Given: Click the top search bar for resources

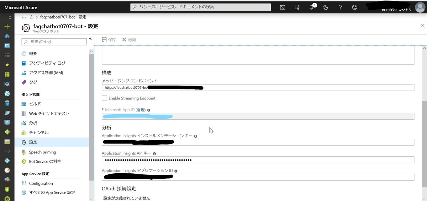Looking at the screenshot, I should (x=200, y=7).
